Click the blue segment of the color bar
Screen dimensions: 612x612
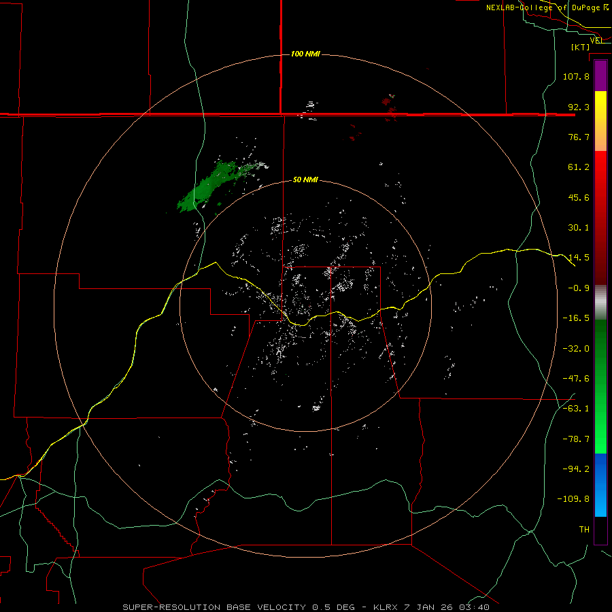[600, 485]
